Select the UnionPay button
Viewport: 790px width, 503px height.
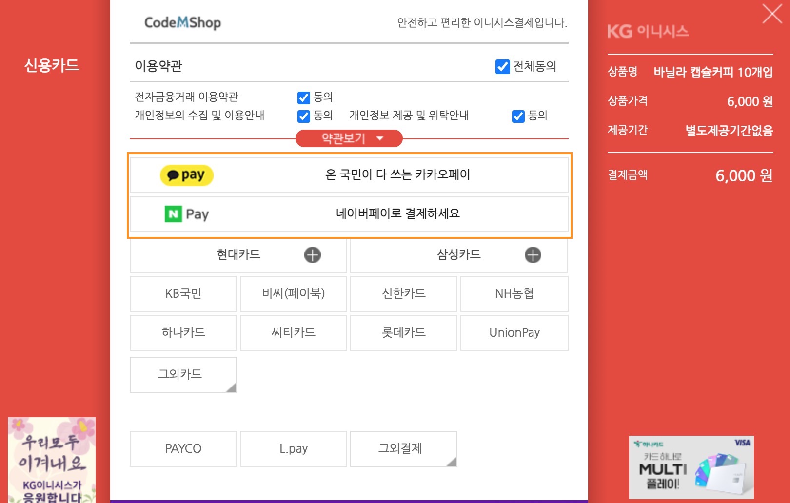point(514,333)
